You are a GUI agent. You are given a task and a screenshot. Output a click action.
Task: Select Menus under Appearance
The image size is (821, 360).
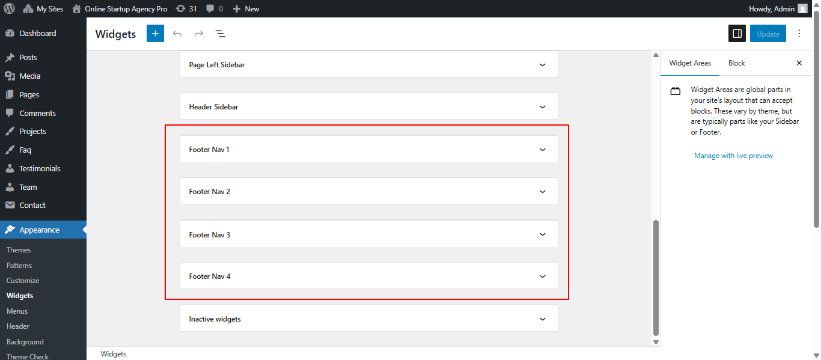[x=17, y=311]
